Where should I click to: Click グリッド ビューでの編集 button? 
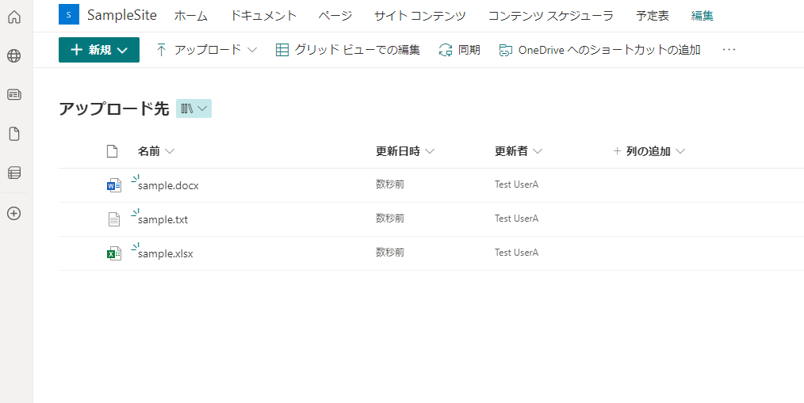[347, 50]
